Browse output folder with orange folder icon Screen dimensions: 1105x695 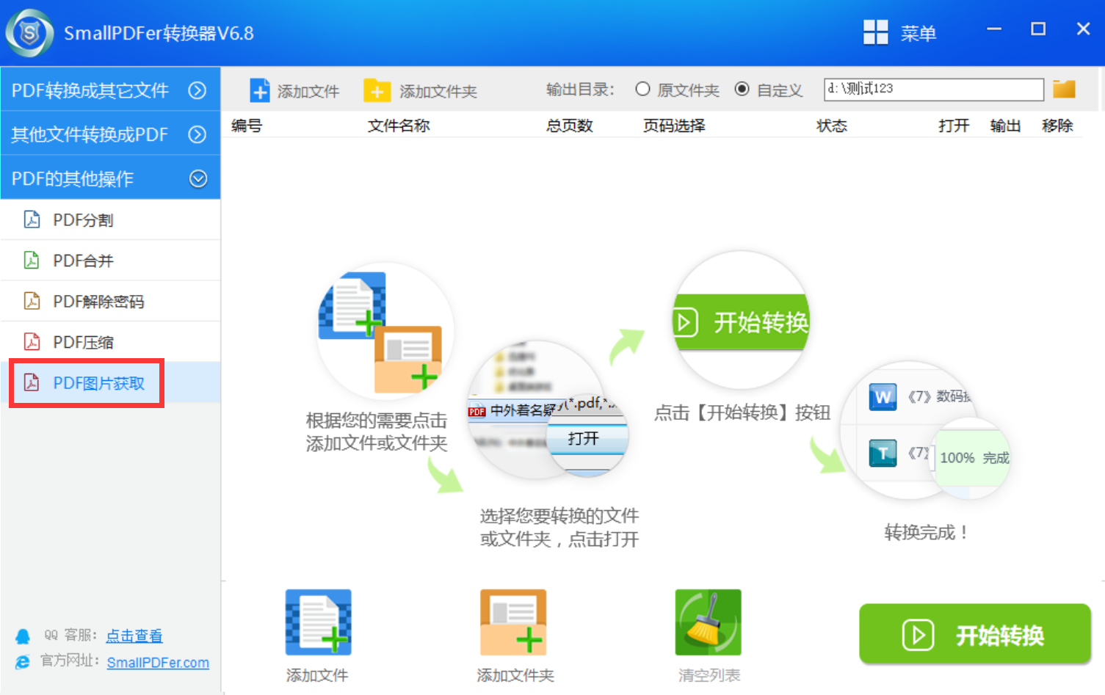click(1064, 89)
